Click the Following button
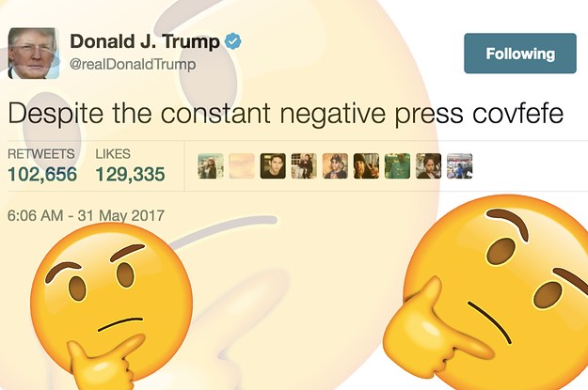The width and height of the screenshot is (588, 390). (519, 54)
